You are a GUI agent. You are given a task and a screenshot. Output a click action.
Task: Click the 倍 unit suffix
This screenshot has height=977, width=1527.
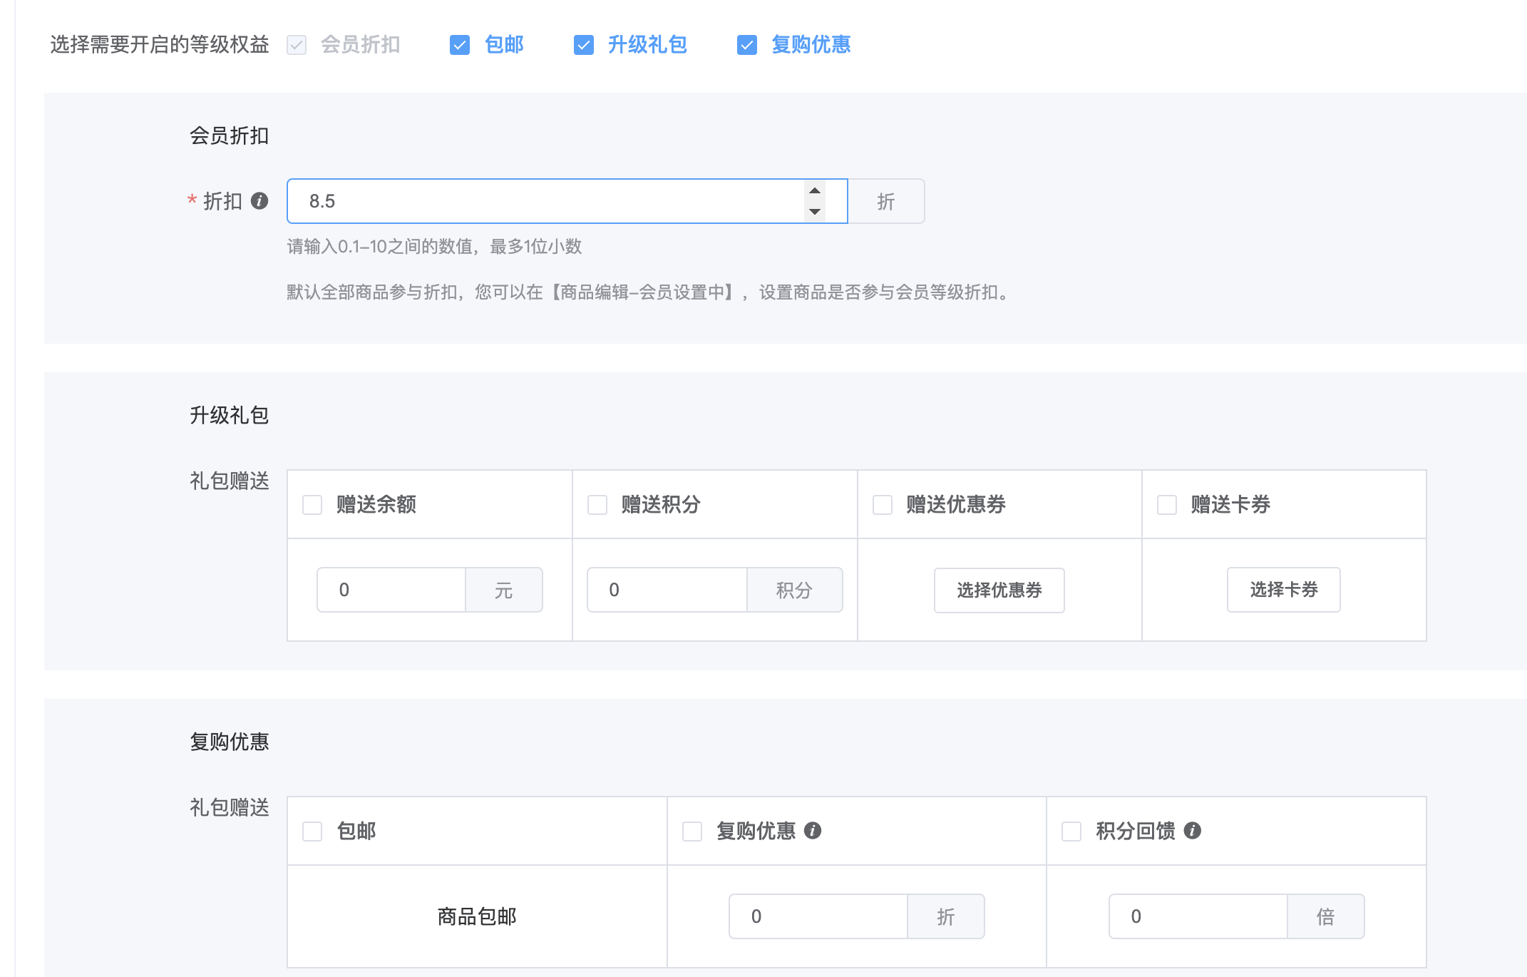pyautogui.click(x=1326, y=916)
